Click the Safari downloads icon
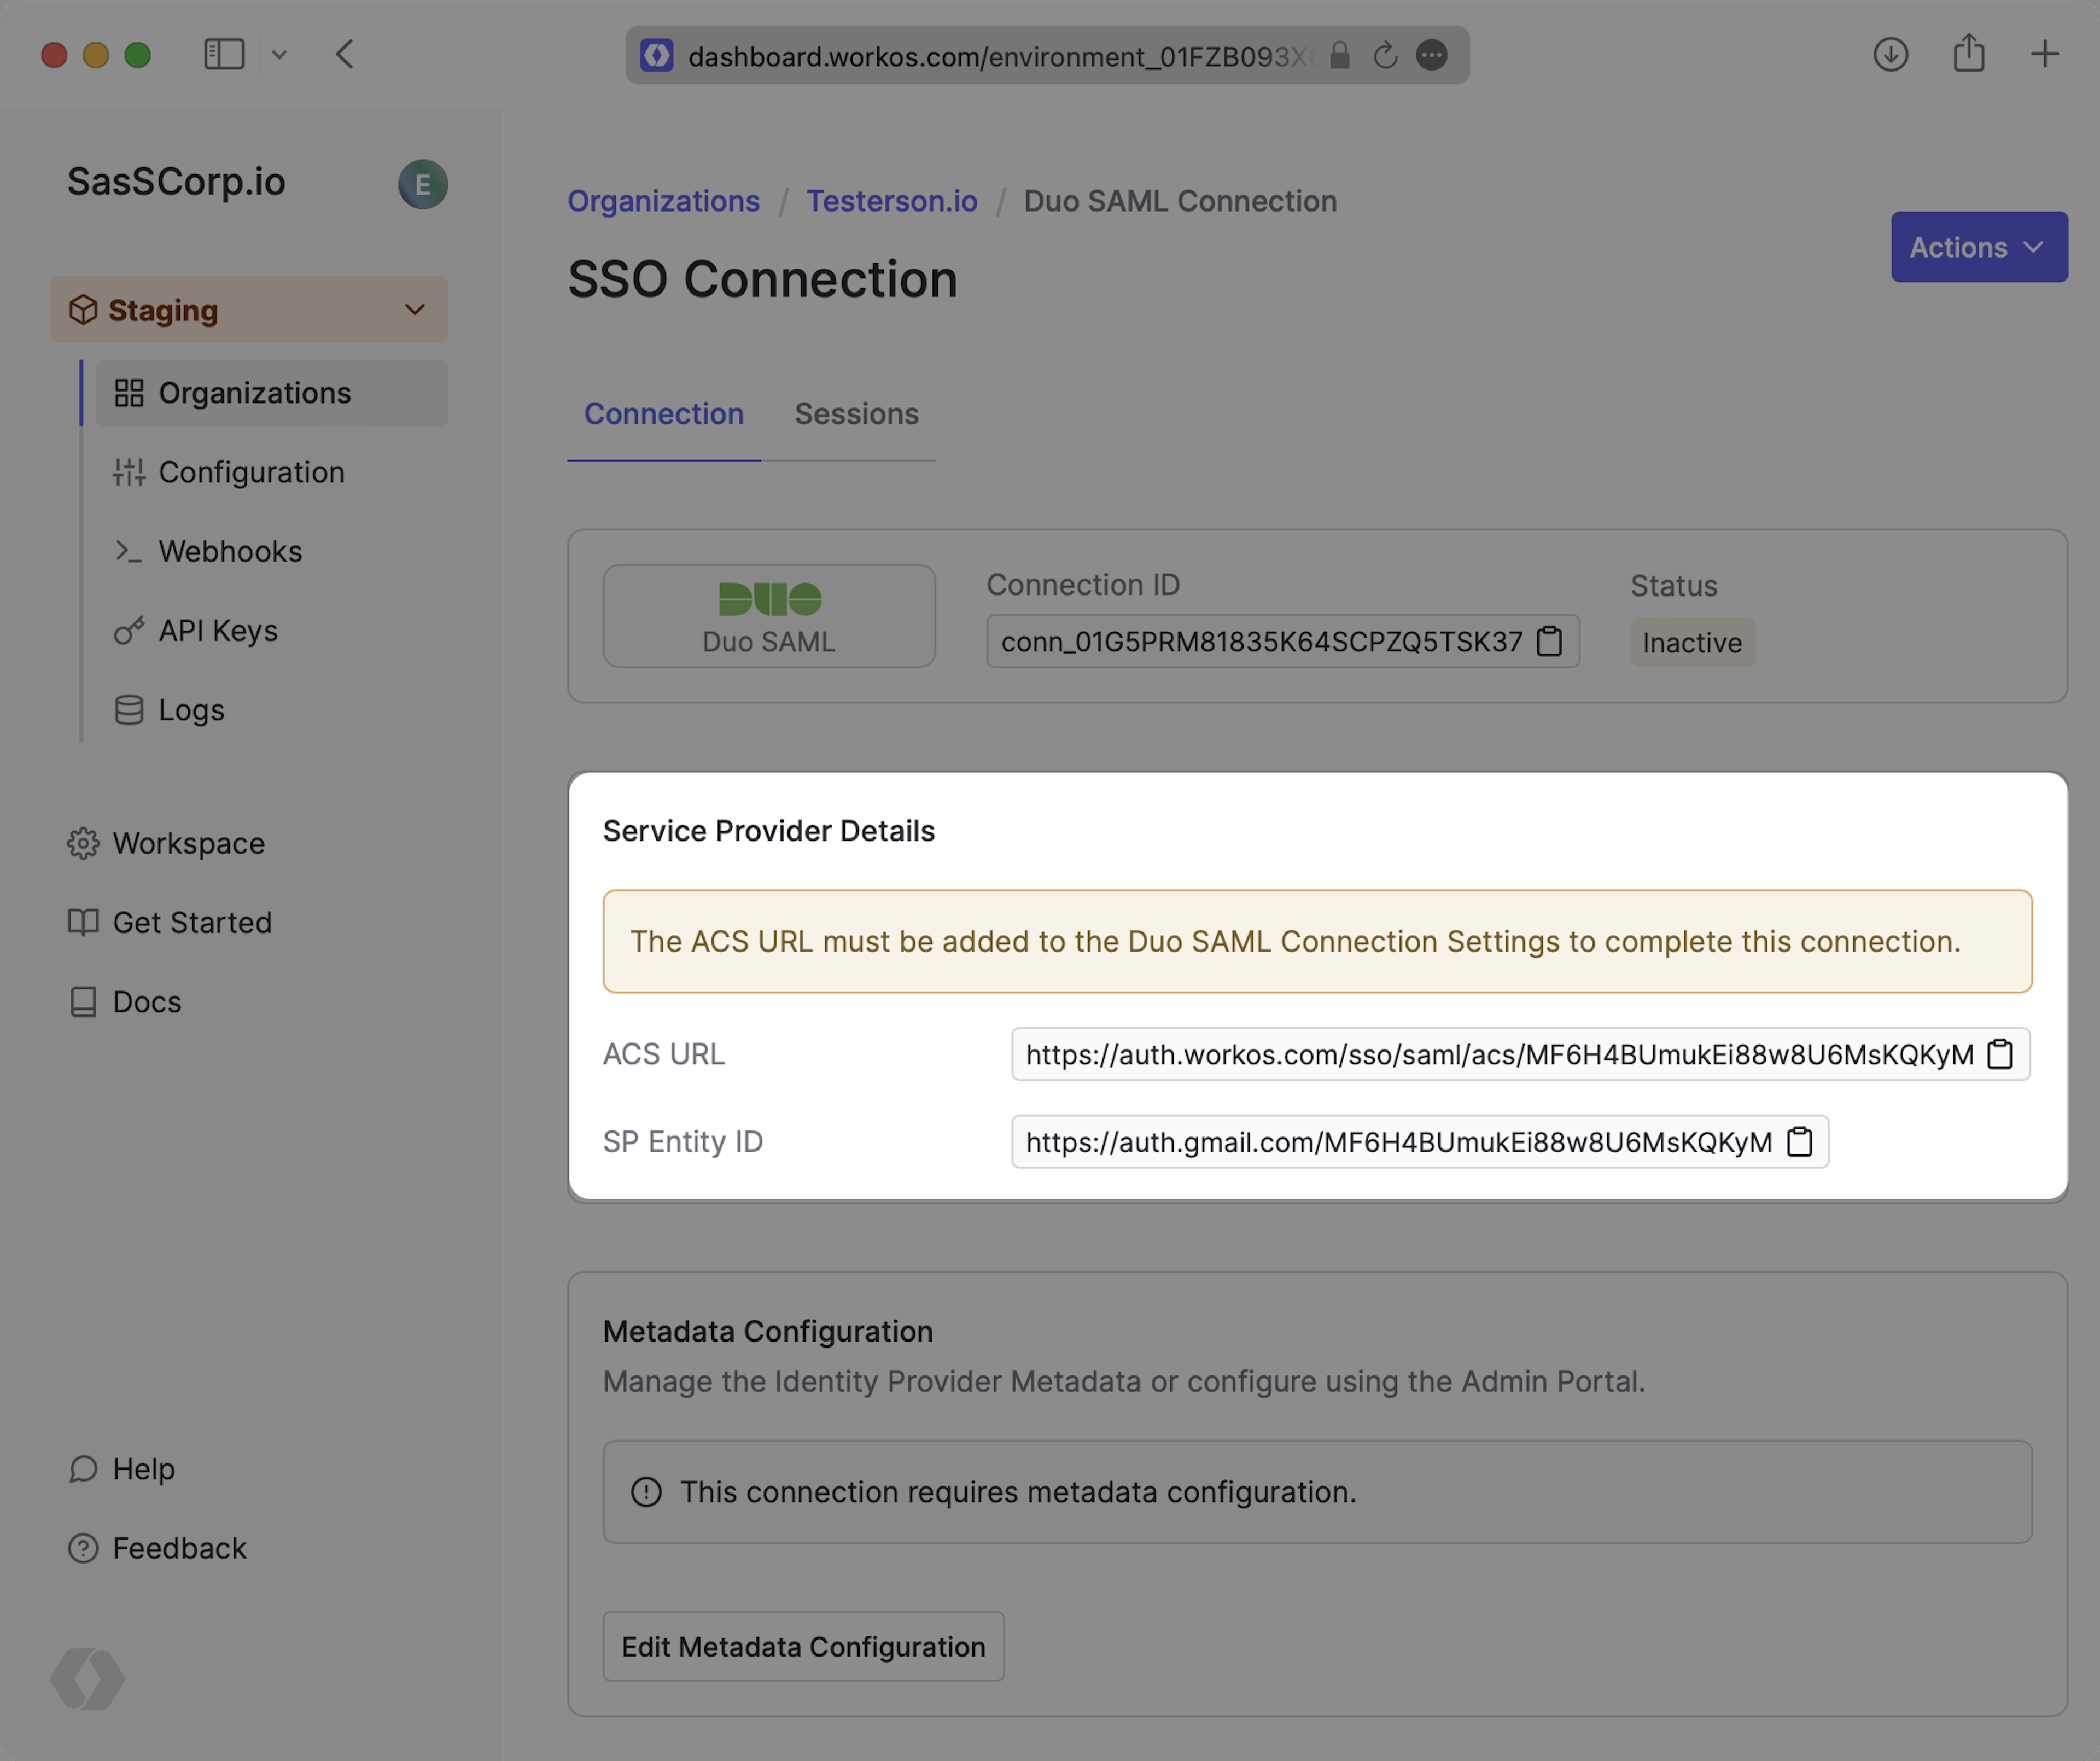Viewport: 2100px width, 1761px height. click(1890, 54)
